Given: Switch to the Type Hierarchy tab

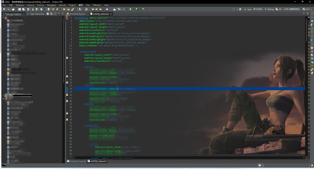Looking at the screenshot, I should (36, 14).
